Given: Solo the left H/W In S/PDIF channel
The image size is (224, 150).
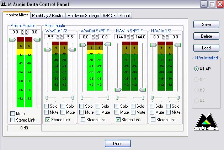Looking at the screenshot, I should click(117, 106).
